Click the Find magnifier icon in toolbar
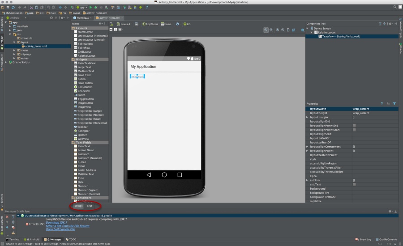403x246 pixels. (x=48, y=8)
